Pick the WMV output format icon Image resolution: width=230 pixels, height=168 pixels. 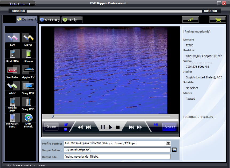click(x=13, y=86)
